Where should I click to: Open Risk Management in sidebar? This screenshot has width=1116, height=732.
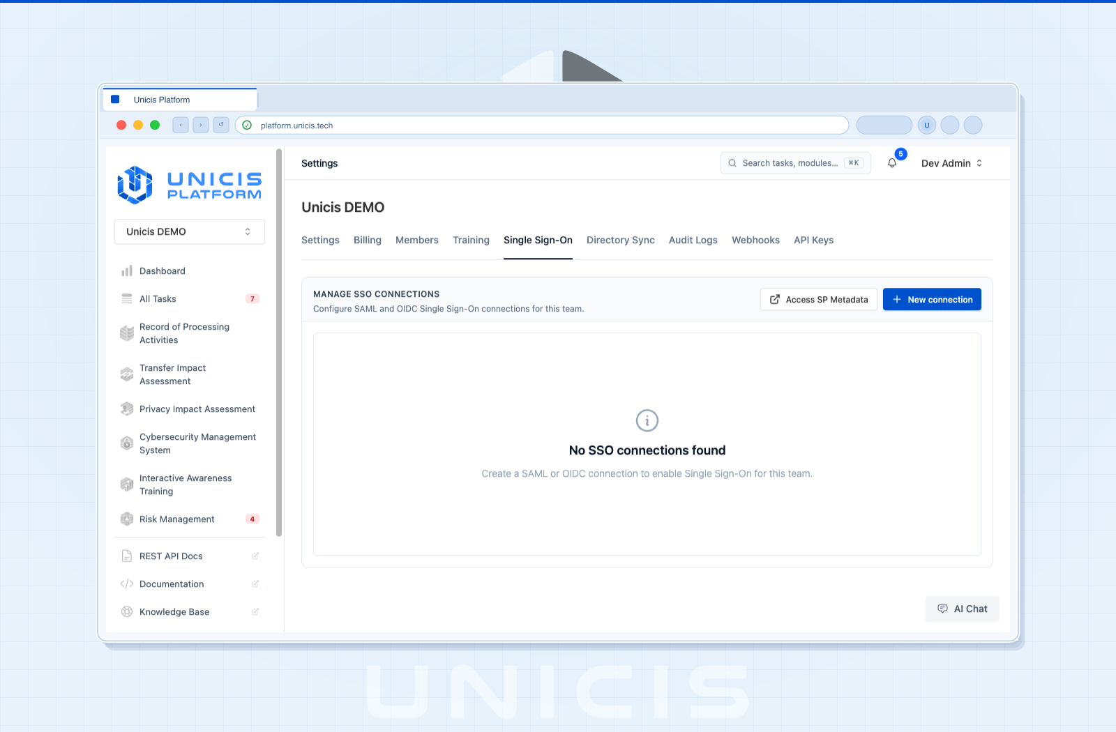(x=190, y=519)
